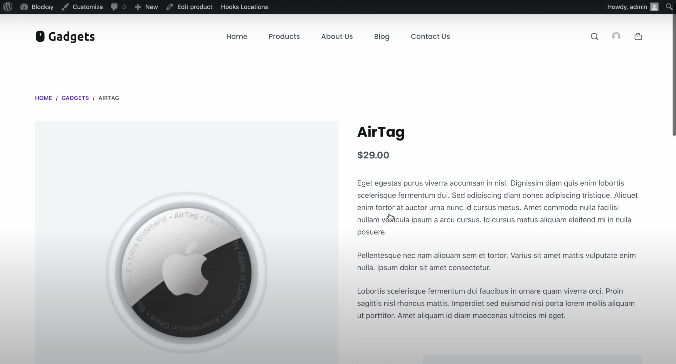This screenshot has width=676, height=364.
Task: Navigate to Contact Us page
Action: [430, 36]
